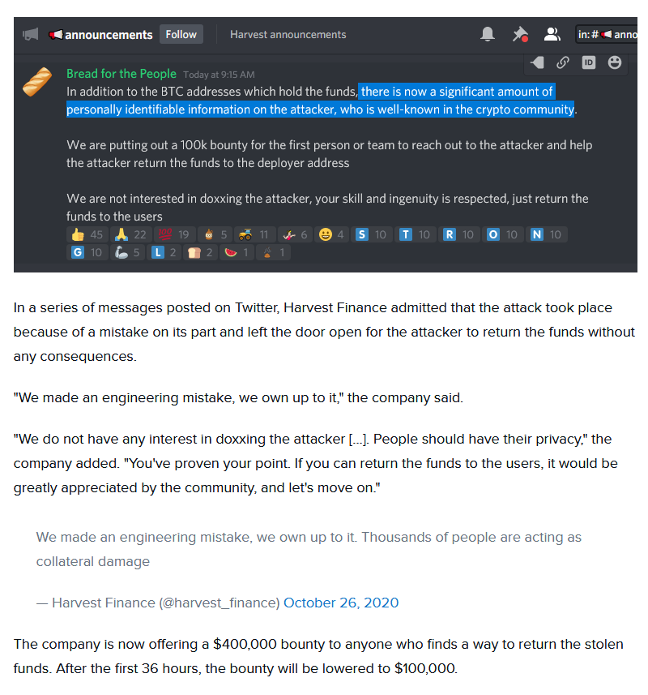Toggle the watermelon reaction
This screenshot has height=695, width=648.
(x=237, y=253)
